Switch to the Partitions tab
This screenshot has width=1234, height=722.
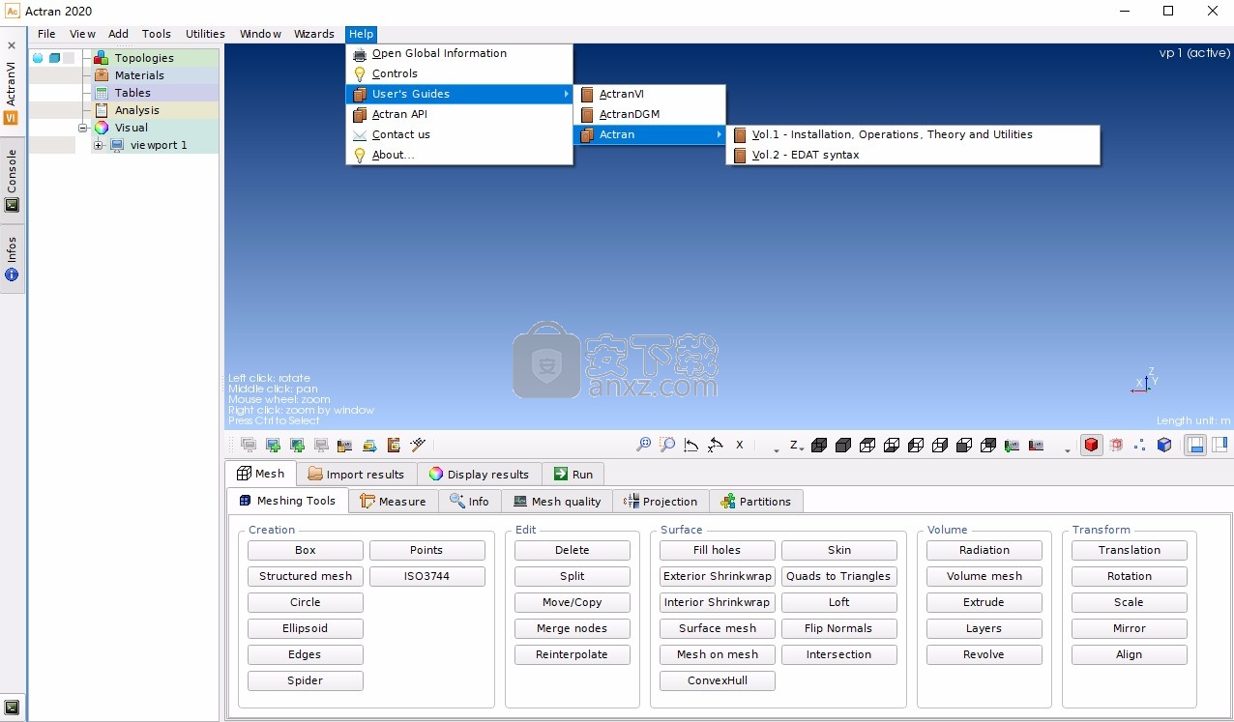coord(755,501)
